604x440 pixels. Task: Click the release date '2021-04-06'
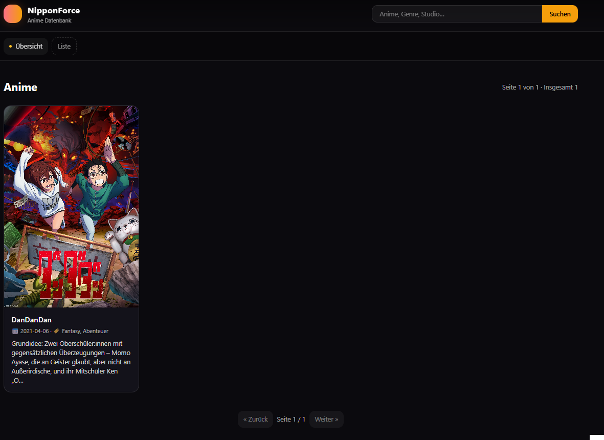(x=35, y=331)
